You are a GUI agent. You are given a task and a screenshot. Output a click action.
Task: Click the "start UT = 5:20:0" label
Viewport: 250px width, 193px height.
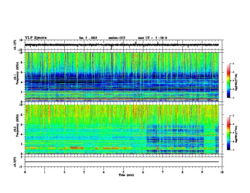152,38
